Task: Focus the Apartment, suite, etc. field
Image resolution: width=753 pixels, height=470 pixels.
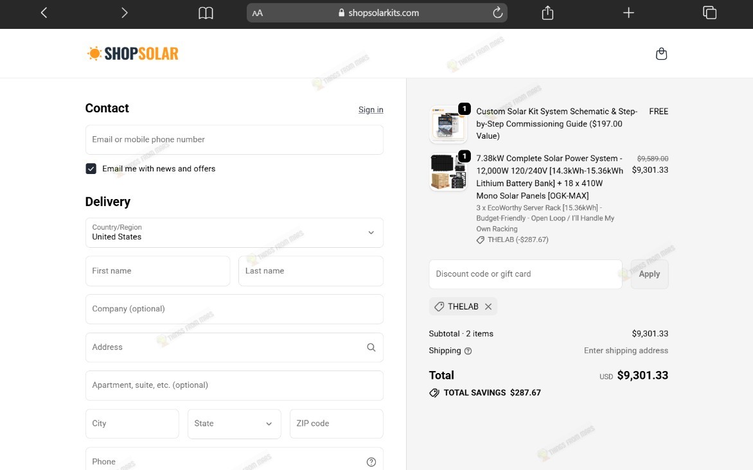Action: 235,385
